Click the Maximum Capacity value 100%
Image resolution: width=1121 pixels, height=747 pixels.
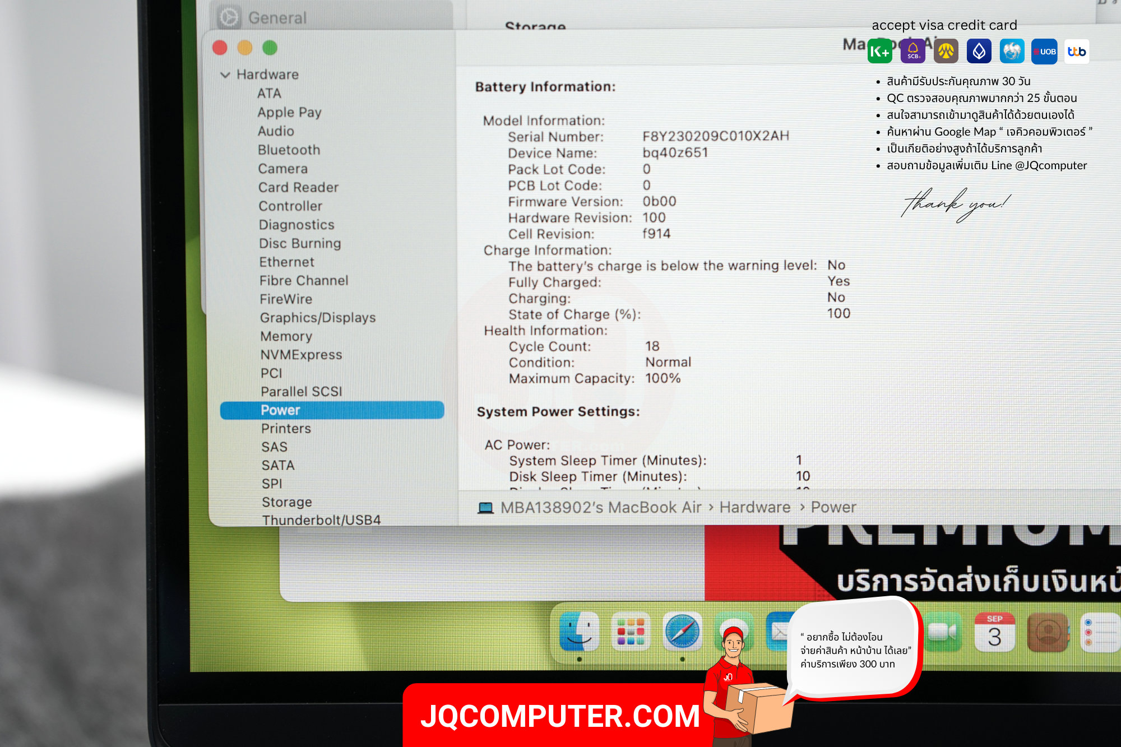coord(663,378)
